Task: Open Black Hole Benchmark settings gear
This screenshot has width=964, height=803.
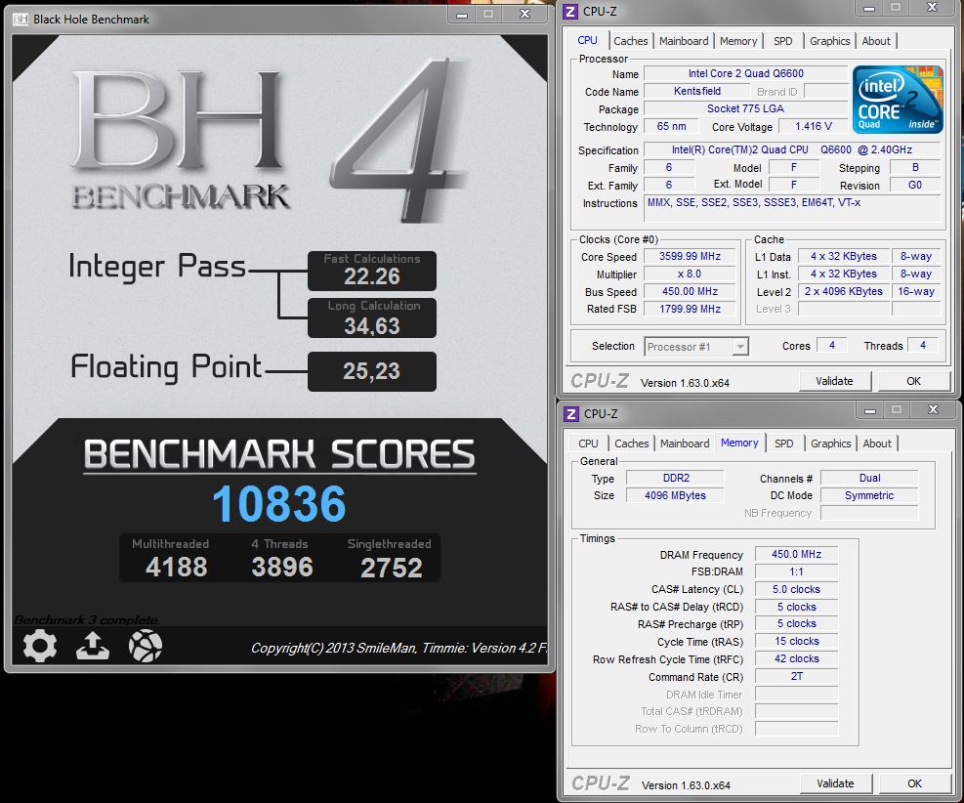Action: pyautogui.click(x=40, y=646)
